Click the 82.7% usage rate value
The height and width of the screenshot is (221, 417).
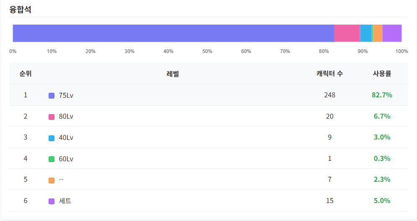(x=382, y=95)
